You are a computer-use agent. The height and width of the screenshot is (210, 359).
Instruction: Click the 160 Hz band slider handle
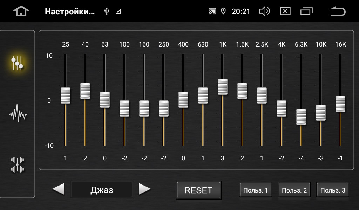(144, 108)
